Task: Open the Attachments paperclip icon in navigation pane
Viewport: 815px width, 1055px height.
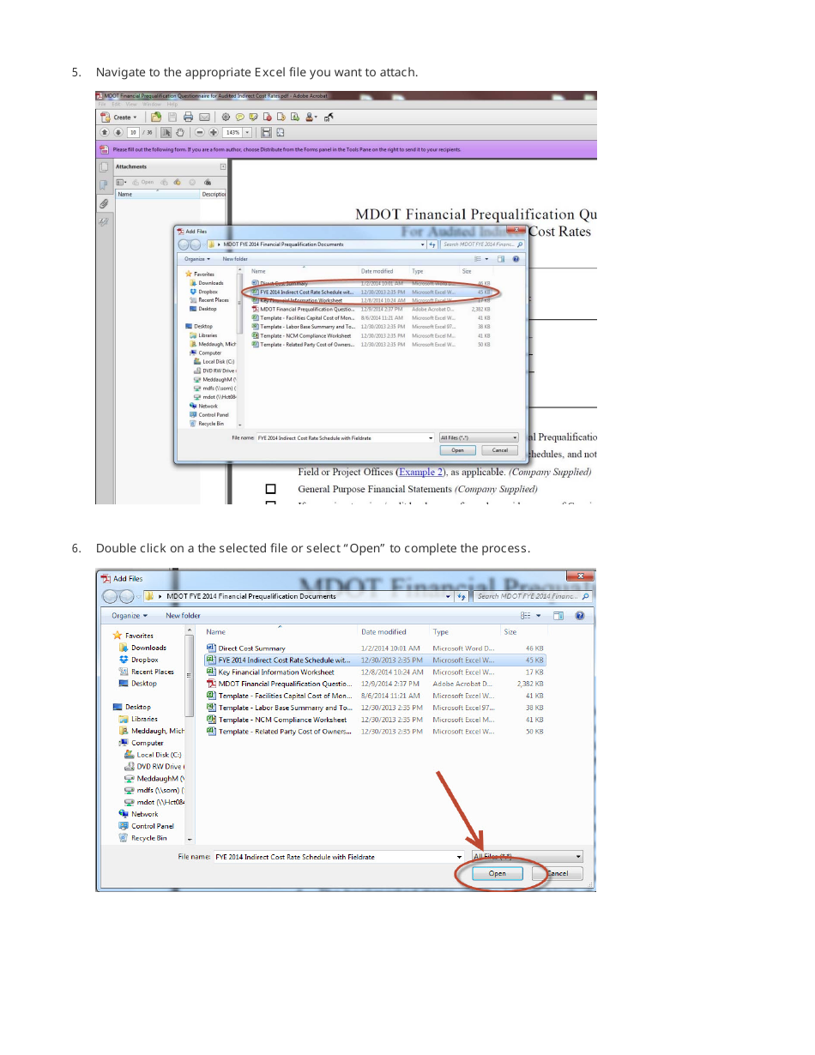Action: [x=104, y=203]
